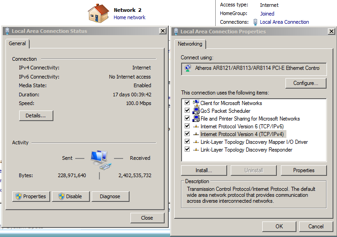Click the TCP/IPv6 protocol icon
Viewport: 337px width, 237px height.
click(196, 126)
